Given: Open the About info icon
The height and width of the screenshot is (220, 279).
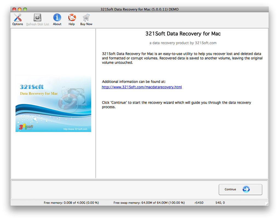Looking at the screenshot, I should point(57,17).
